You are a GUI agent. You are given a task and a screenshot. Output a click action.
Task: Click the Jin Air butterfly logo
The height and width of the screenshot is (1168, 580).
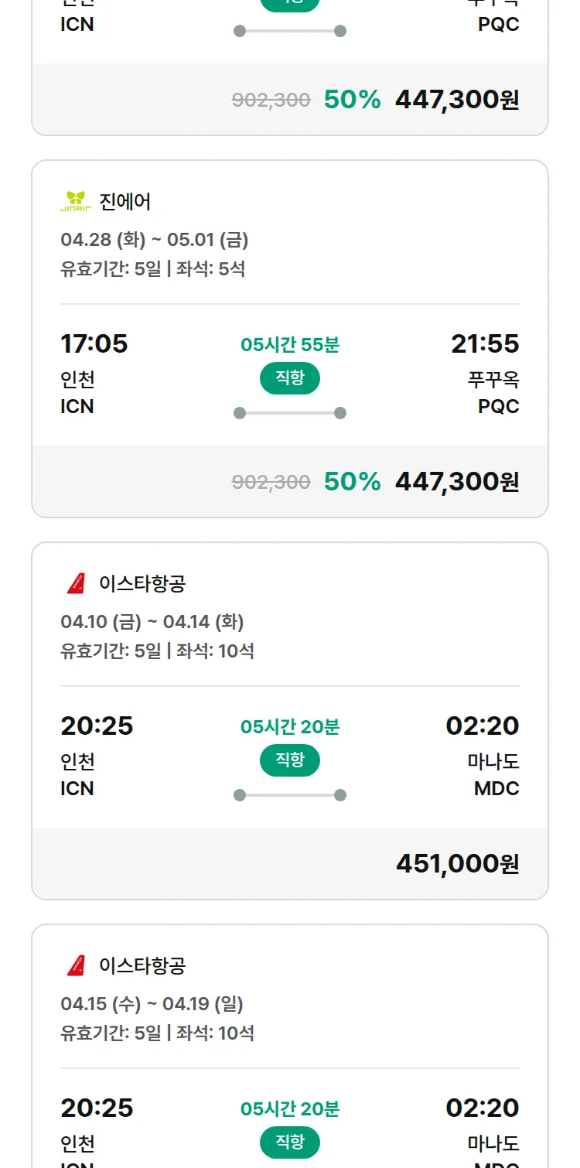coord(76,202)
